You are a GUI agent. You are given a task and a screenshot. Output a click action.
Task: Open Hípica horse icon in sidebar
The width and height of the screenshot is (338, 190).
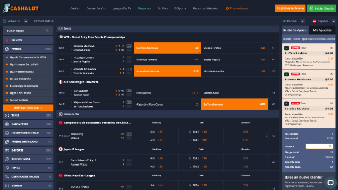click(x=7, y=168)
